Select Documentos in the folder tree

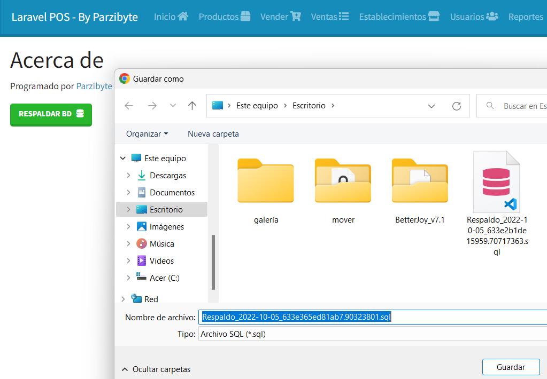[172, 192]
